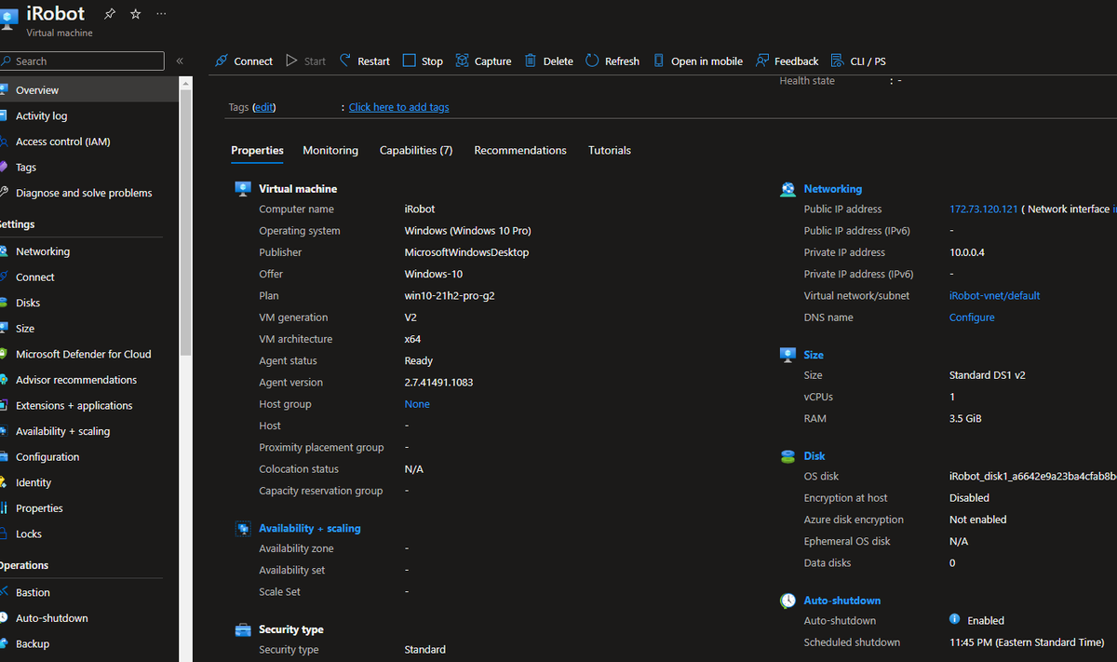
Task: Open the iRobot-vnet/default link
Action: (x=995, y=296)
